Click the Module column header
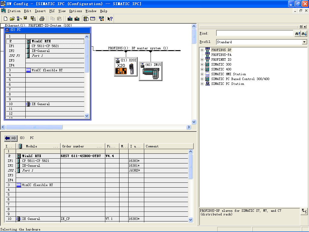This screenshot has height=232, width=309. (x=38, y=146)
